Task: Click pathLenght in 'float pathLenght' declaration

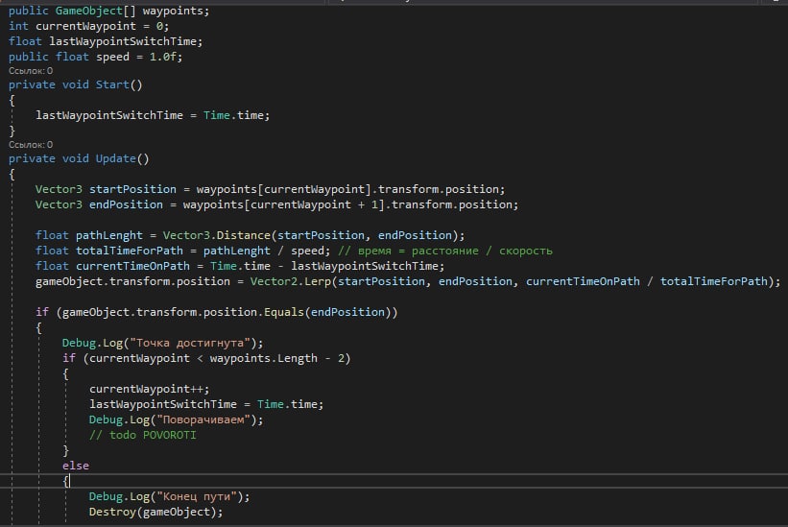Action: [x=109, y=235]
